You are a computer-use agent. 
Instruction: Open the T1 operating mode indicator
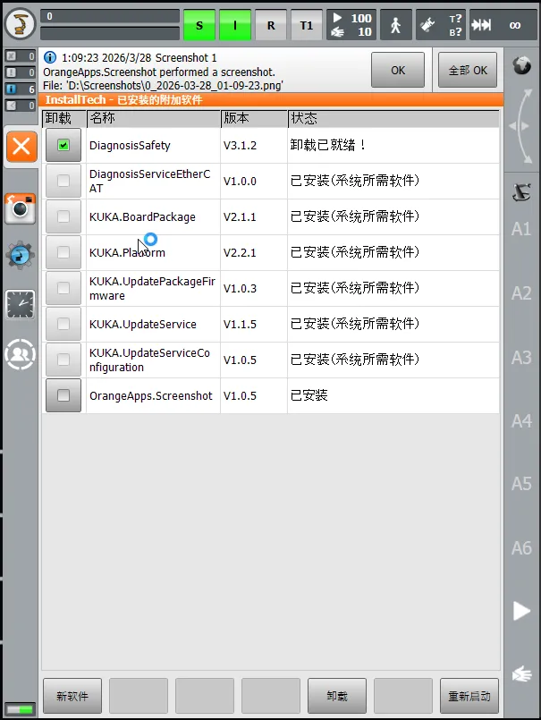point(307,25)
